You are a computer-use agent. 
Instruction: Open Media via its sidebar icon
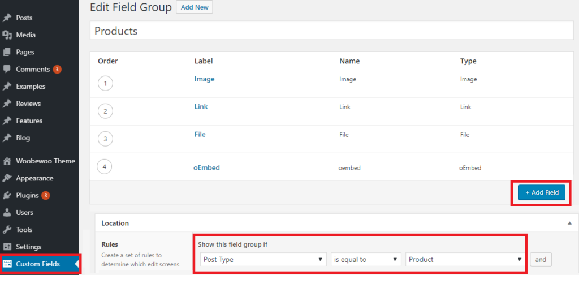click(x=7, y=35)
